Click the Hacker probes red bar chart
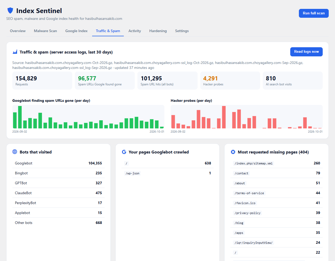 [x=247, y=117]
